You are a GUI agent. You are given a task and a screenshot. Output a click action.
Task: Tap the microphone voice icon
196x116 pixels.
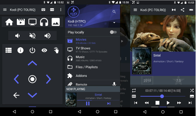click(114, 84)
